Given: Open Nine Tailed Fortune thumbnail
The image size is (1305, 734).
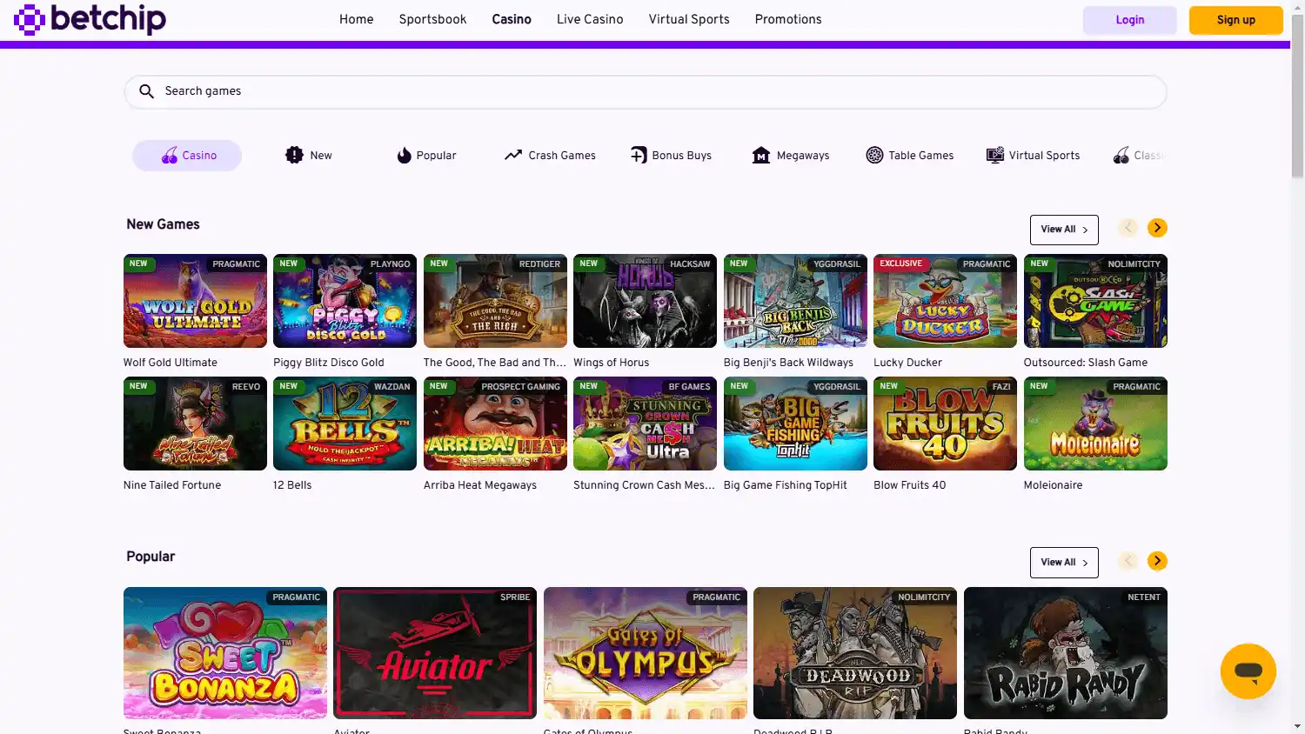Looking at the screenshot, I should point(195,424).
